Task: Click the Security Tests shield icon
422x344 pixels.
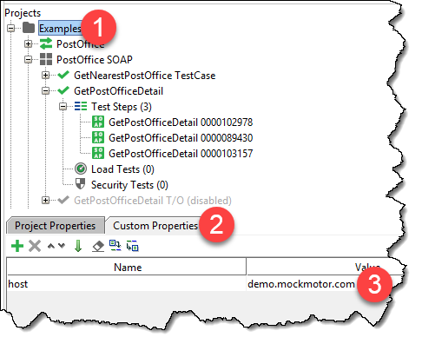Action: (x=80, y=184)
